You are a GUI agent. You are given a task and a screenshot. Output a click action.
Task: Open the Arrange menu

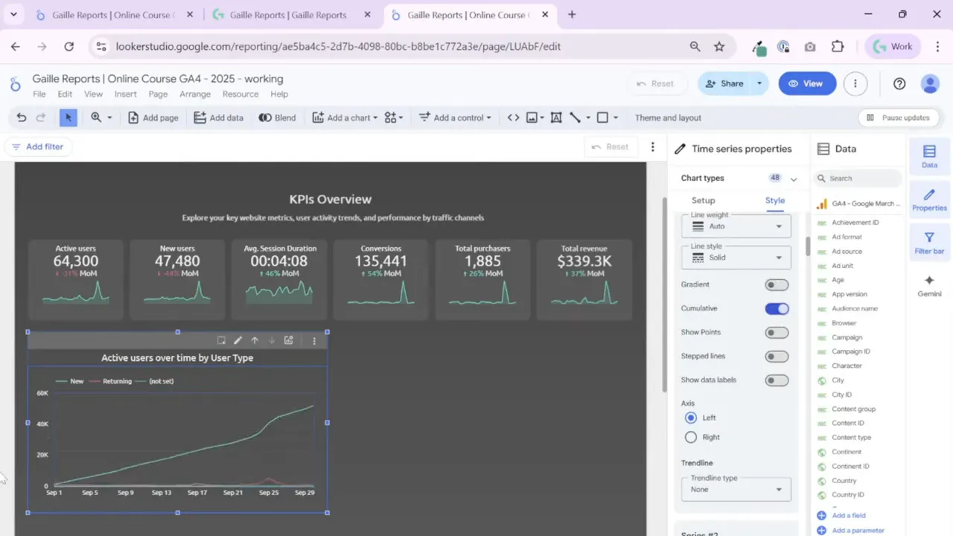(195, 95)
